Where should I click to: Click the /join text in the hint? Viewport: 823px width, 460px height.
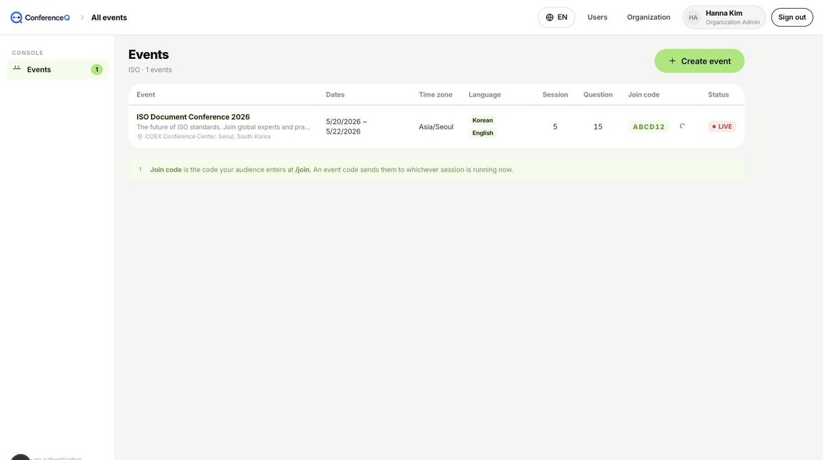click(x=302, y=170)
